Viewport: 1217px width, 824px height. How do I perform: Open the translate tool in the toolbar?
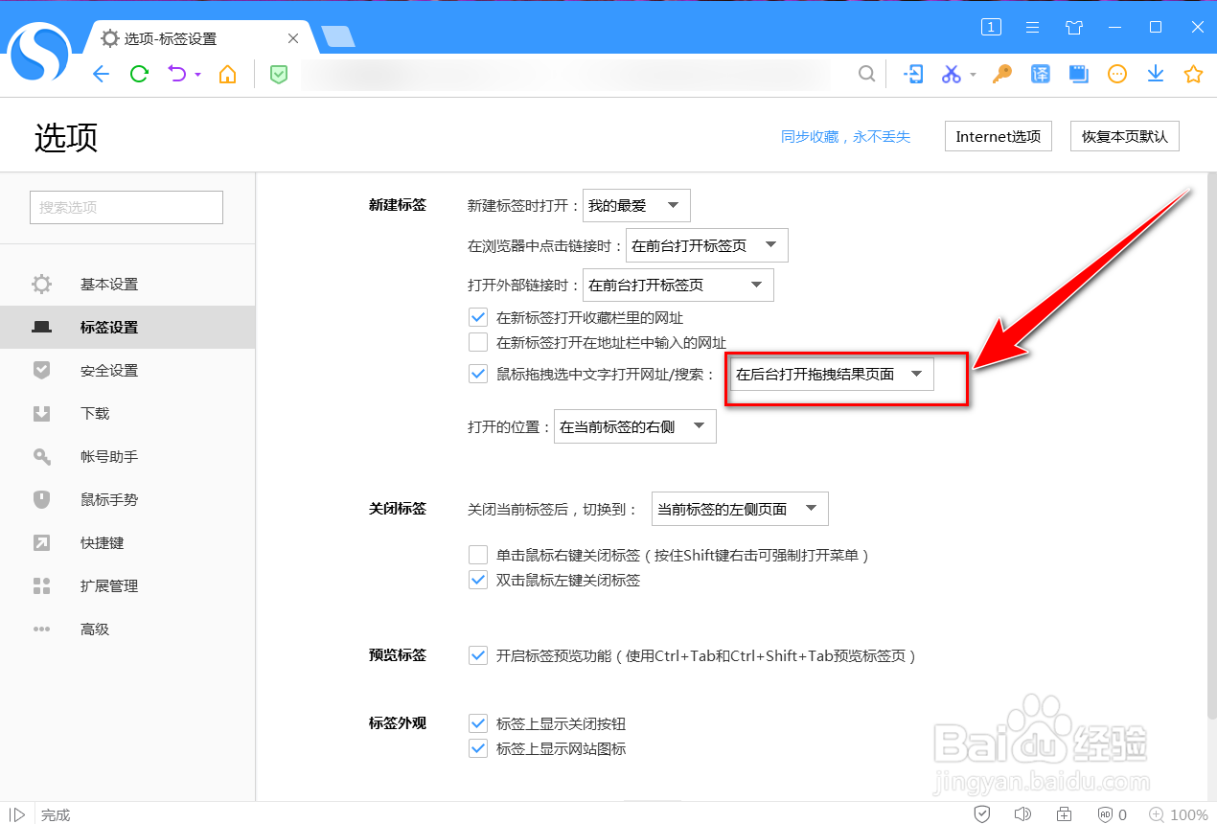pyautogui.click(x=1040, y=74)
